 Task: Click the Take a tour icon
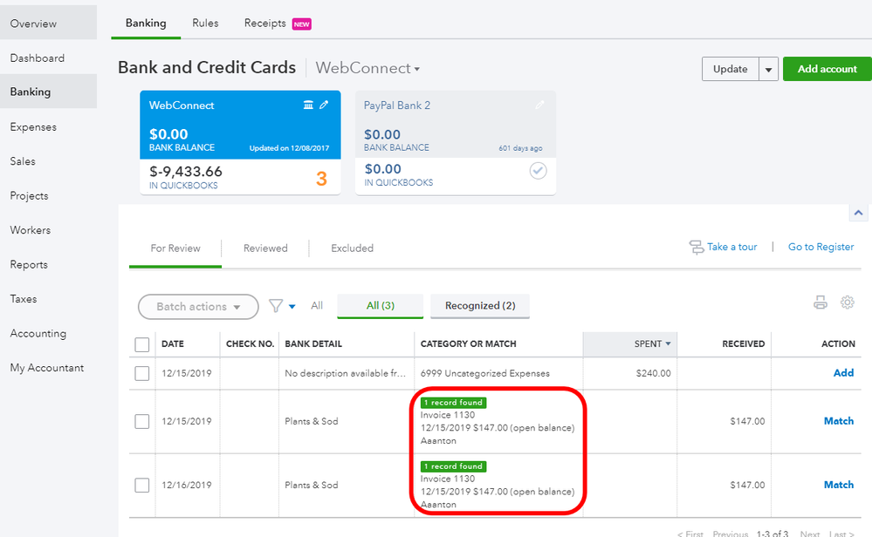pos(697,247)
